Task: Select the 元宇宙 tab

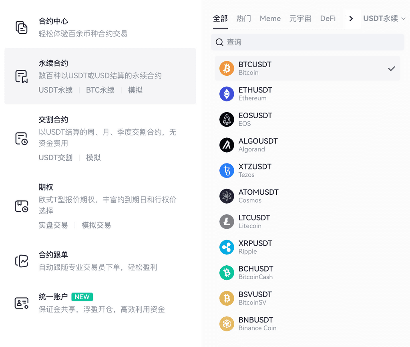Action: [300, 18]
